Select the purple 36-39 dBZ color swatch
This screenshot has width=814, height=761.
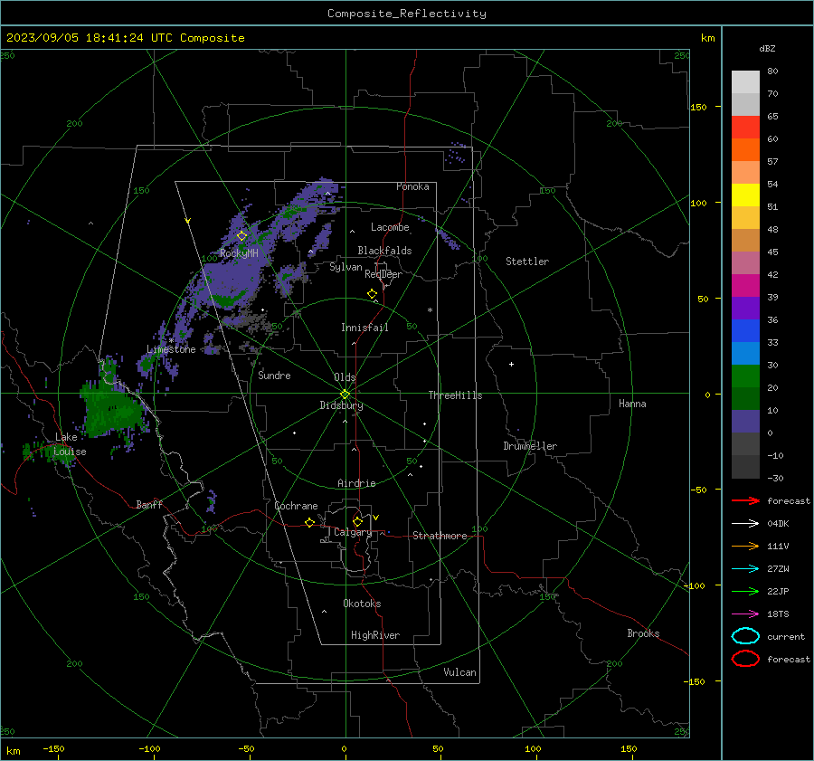tap(745, 309)
